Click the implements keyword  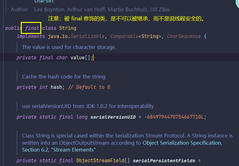[x=31, y=36]
